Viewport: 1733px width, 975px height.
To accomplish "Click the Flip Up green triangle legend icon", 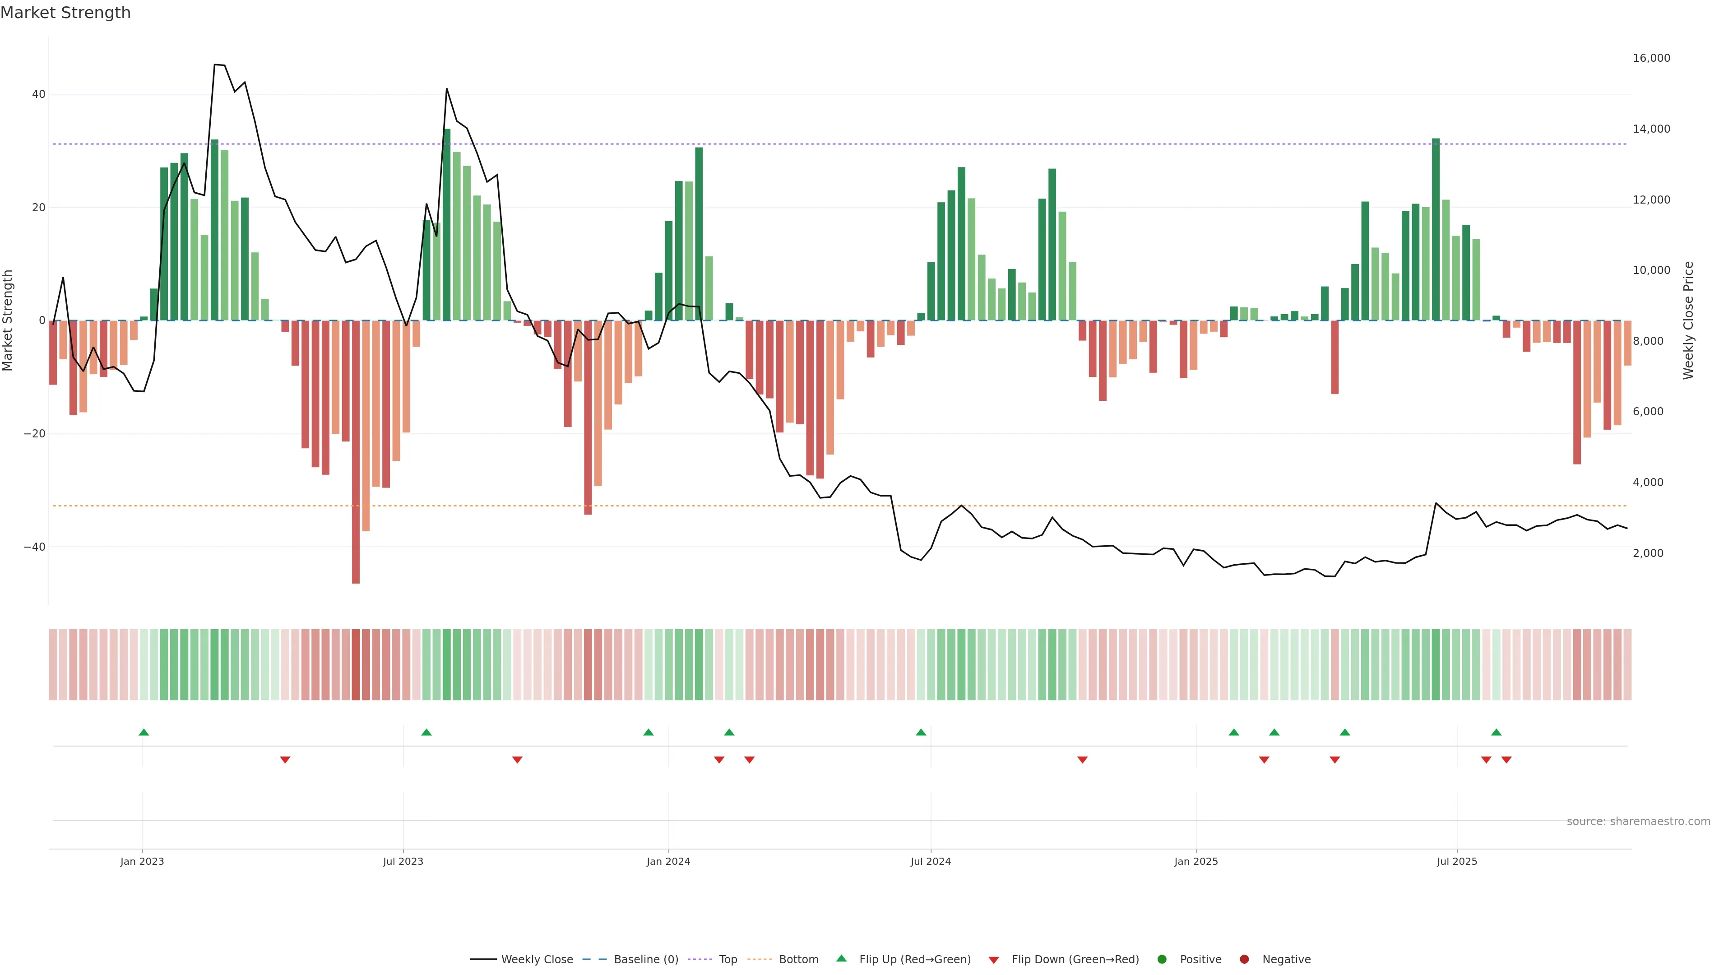I will point(841,958).
